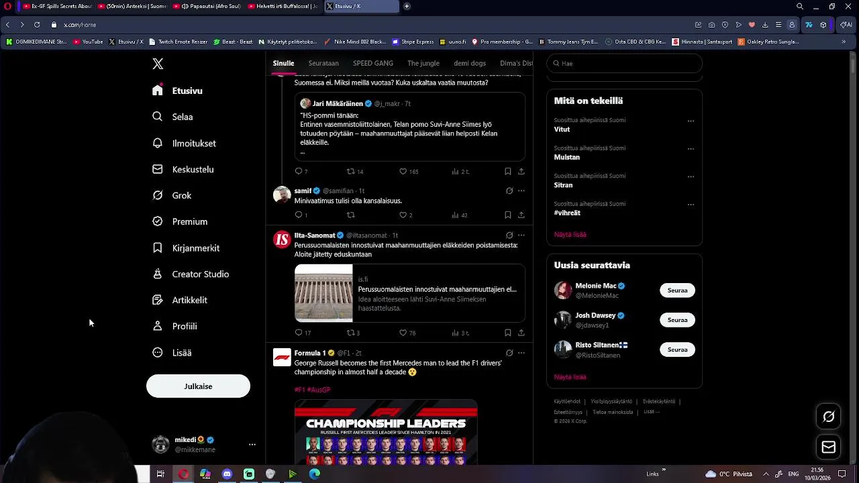Click the X logo in the sidebar
859x483 pixels.
coord(158,64)
